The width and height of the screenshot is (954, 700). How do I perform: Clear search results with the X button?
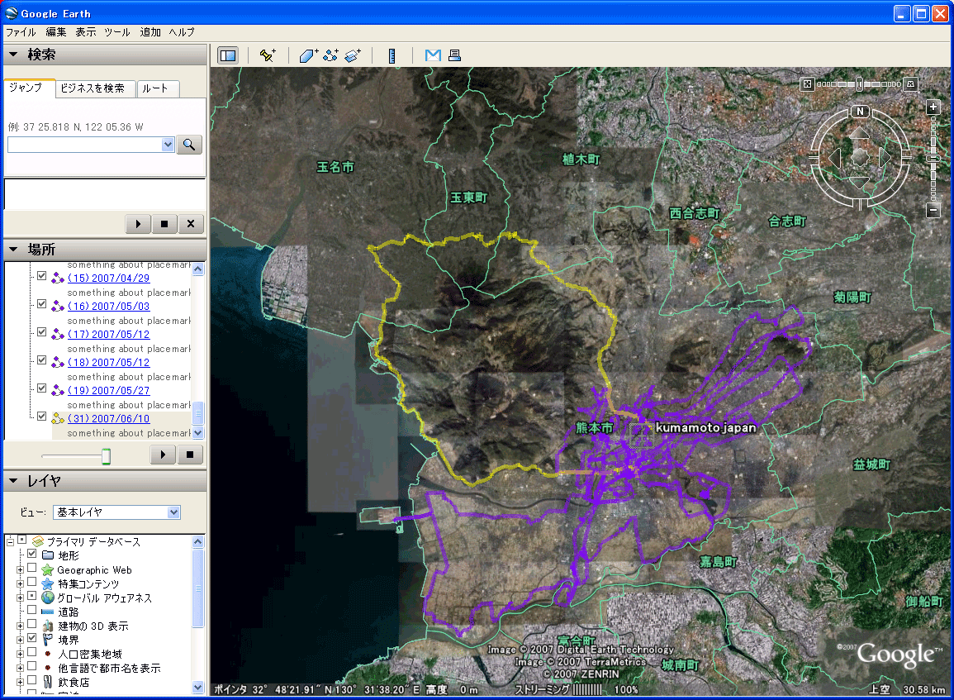(x=191, y=224)
